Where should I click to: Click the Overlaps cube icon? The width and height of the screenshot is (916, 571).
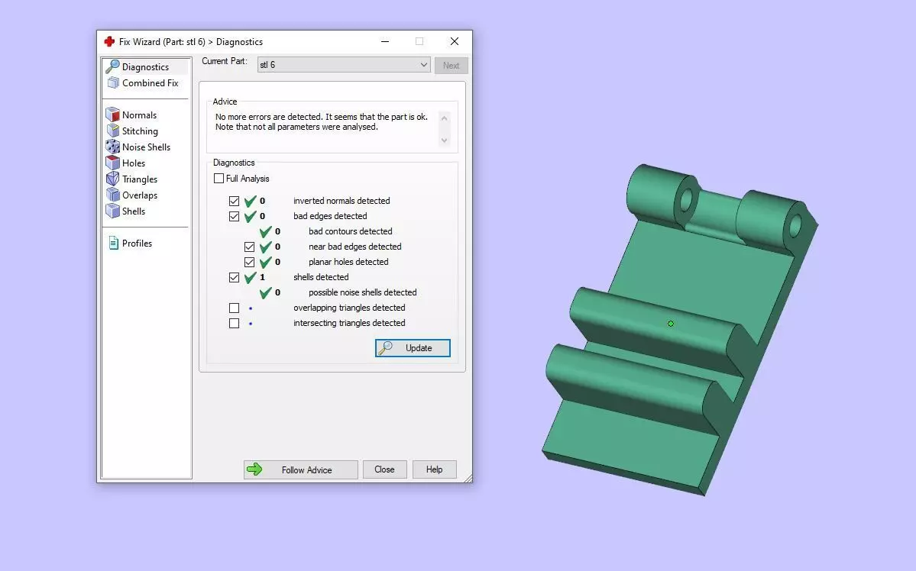click(x=113, y=195)
